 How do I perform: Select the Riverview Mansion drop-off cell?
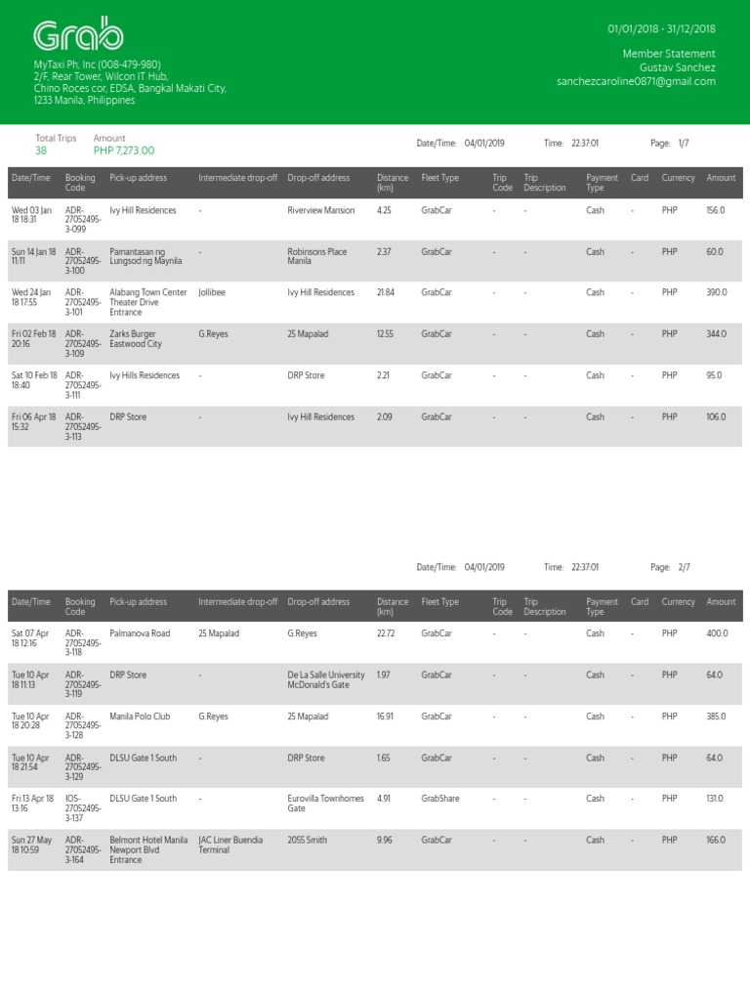pos(321,210)
